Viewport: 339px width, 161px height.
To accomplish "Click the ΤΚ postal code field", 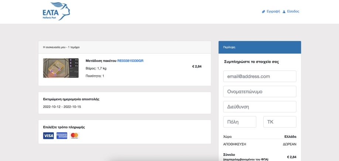I will [x=280, y=122].
